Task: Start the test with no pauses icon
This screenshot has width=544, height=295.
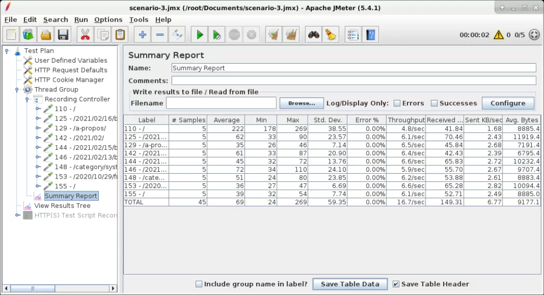Action: click(x=217, y=35)
